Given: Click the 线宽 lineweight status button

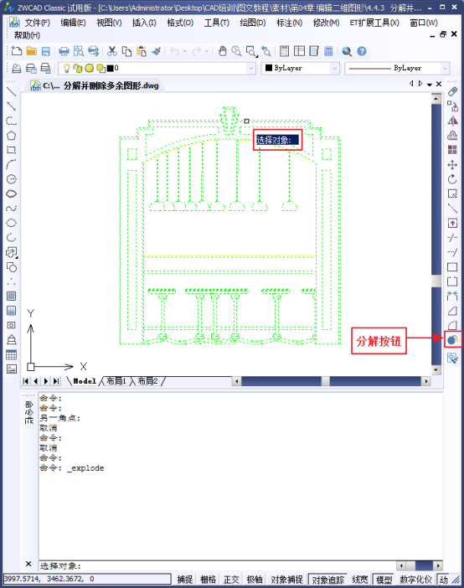Looking at the screenshot, I should pos(360,580).
